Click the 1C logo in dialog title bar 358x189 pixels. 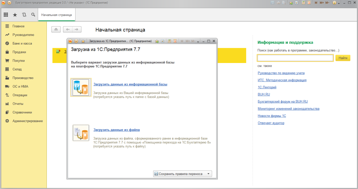point(70,41)
